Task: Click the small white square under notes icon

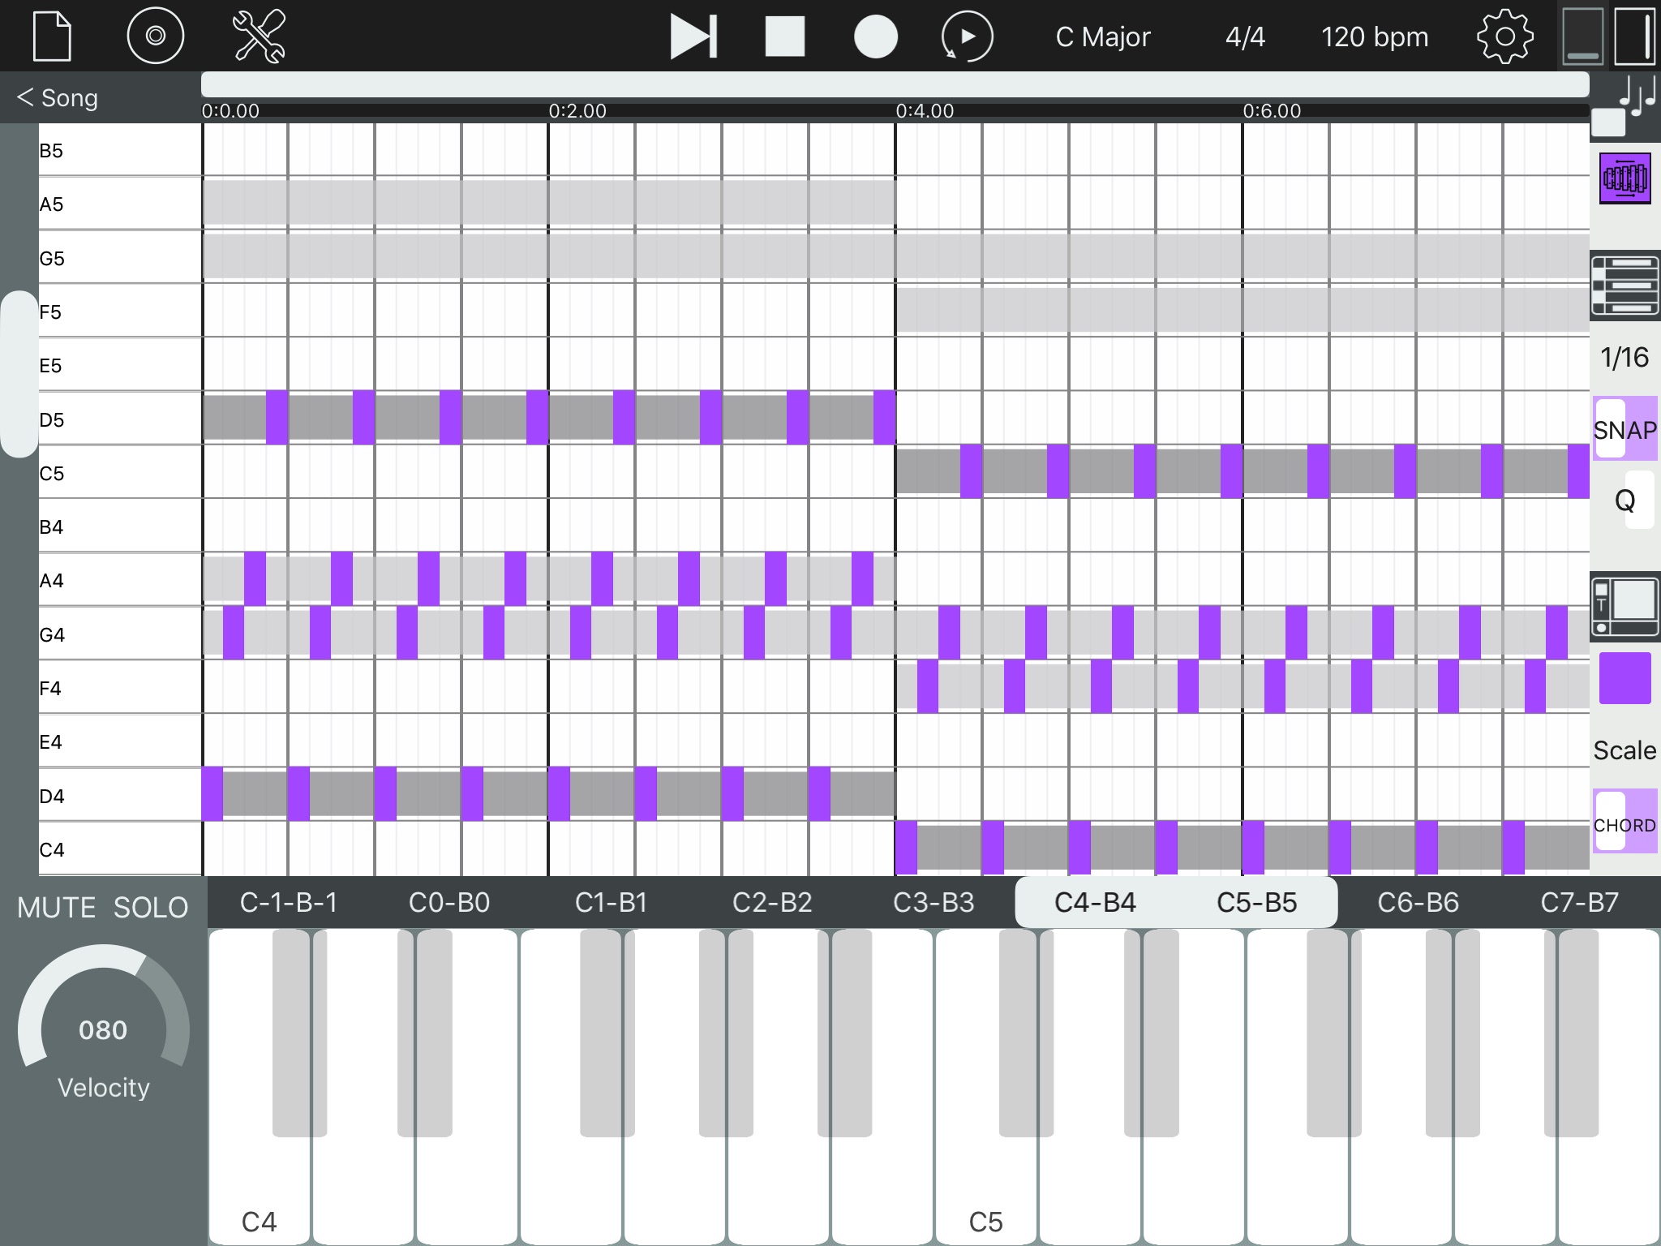Action: (x=1608, y=123)
